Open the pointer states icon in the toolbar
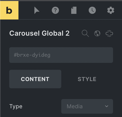Viewport: 122px width, 117px height. tap(37, 10)
